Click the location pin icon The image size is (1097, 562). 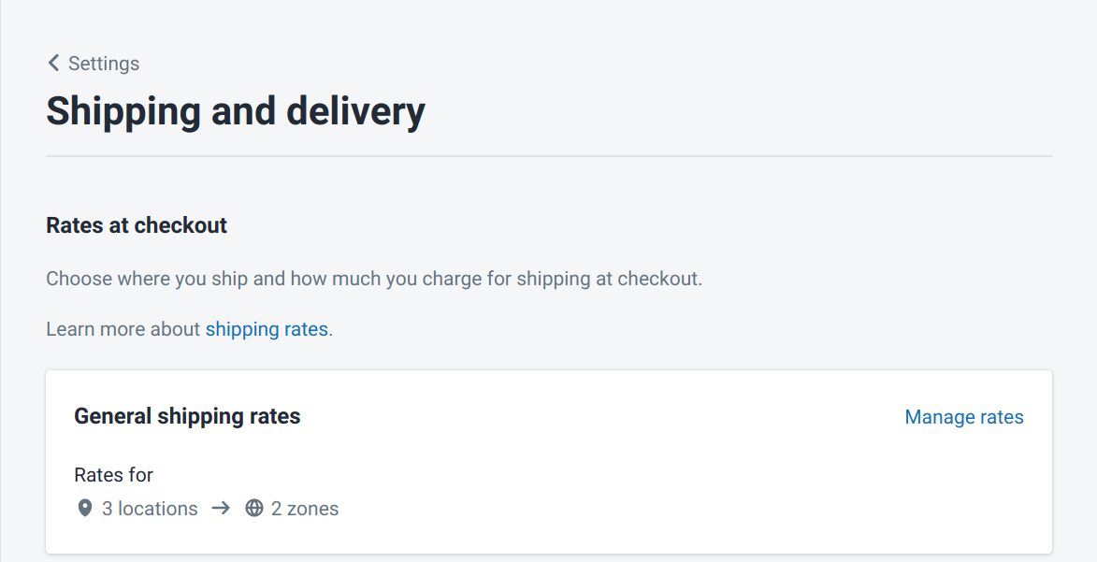(85, 509)
